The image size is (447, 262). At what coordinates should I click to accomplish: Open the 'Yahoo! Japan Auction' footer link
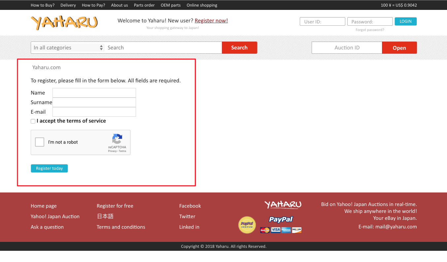coord(55,217)
